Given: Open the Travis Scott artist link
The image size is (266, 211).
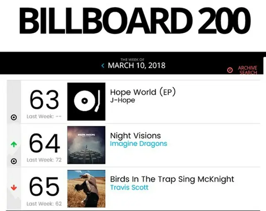Looking at the screenshot, I should pos(129,187).
